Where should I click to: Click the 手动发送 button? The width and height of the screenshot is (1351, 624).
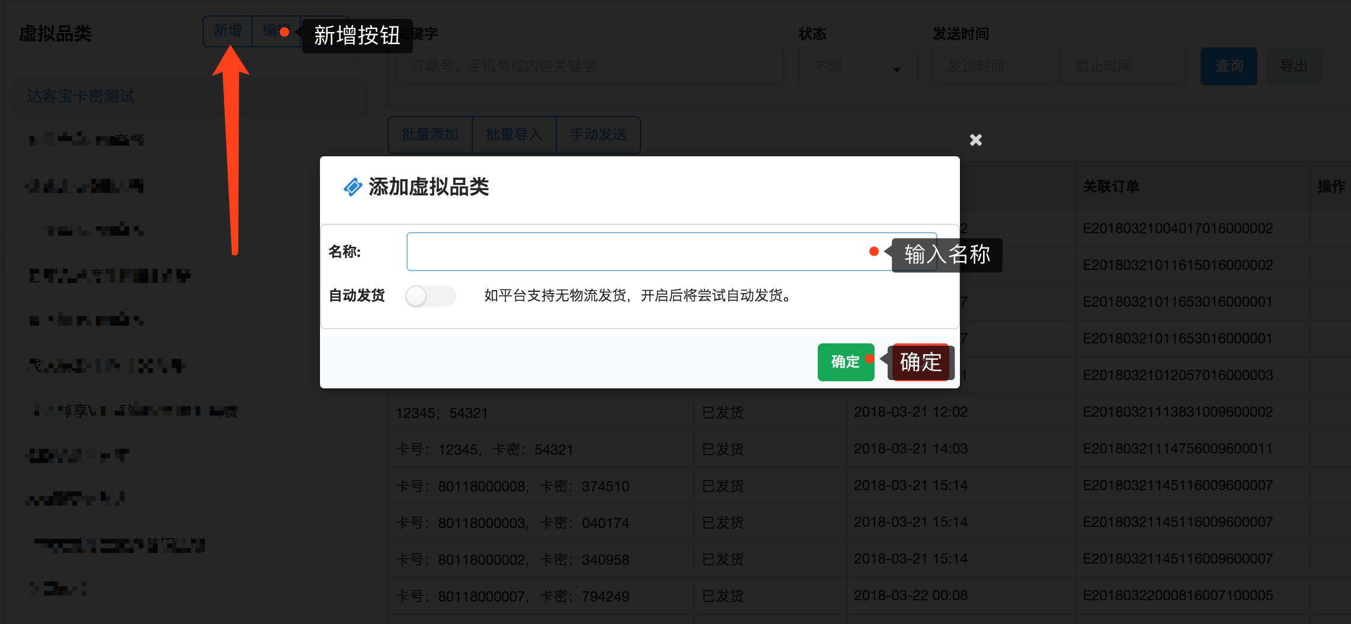pos(598,135)
